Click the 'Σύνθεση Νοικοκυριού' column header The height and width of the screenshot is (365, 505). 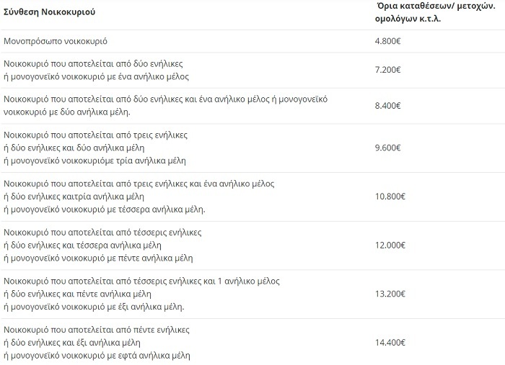pos(50,13)
